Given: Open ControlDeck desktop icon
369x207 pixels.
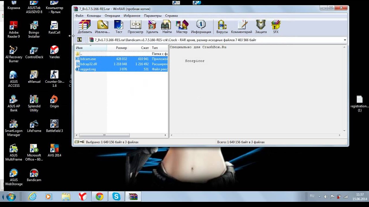Looking at the screenshot, I should click(x=34, y=52).
